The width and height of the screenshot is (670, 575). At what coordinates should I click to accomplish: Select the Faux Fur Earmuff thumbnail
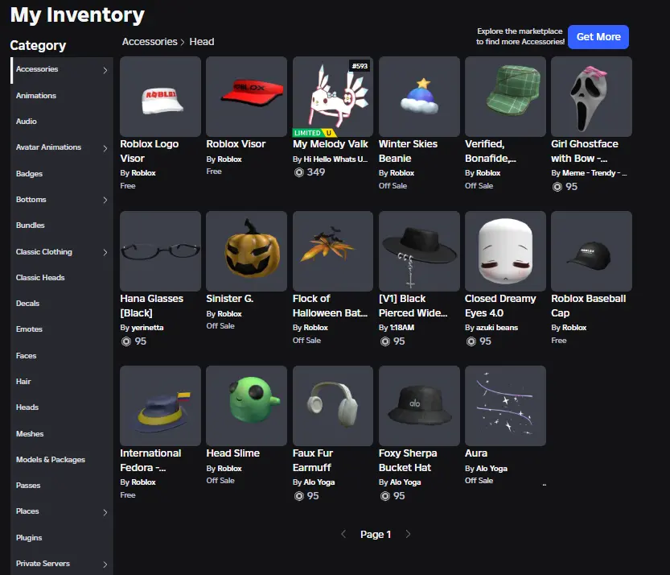[x=332, y=406]
